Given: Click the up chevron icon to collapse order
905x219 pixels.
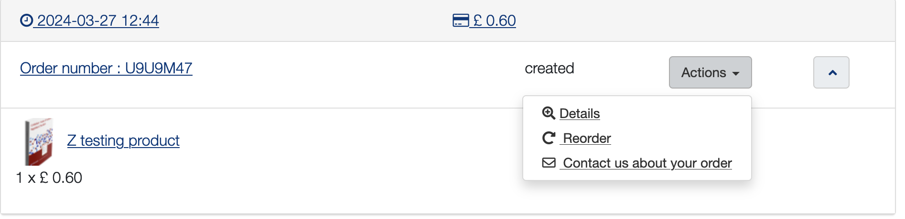Looking at the screenshot, I should [831, 72].
